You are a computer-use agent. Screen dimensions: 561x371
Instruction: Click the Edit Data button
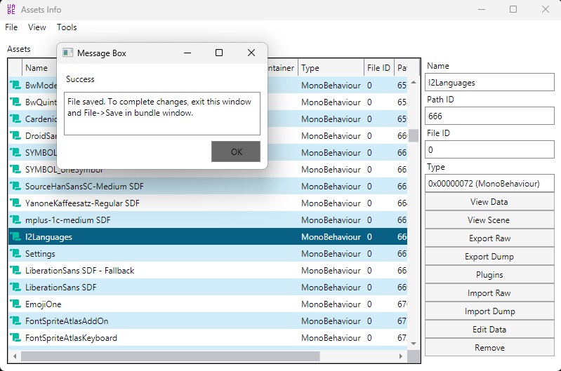(x=489, y=330)
